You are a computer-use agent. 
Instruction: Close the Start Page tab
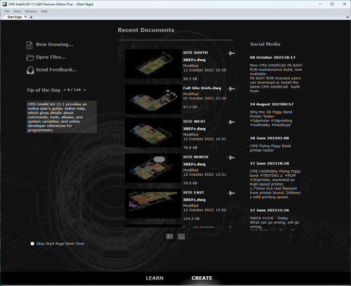pyautogui.click(x=25, y=17)
